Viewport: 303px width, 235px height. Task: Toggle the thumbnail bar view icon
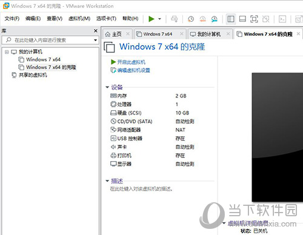242,19
